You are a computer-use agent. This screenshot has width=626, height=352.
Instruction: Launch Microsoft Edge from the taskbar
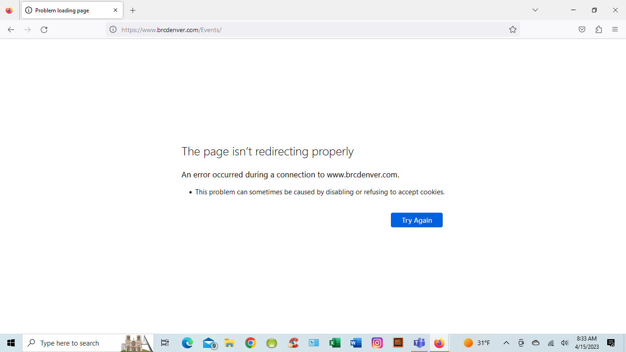(187, 343)
